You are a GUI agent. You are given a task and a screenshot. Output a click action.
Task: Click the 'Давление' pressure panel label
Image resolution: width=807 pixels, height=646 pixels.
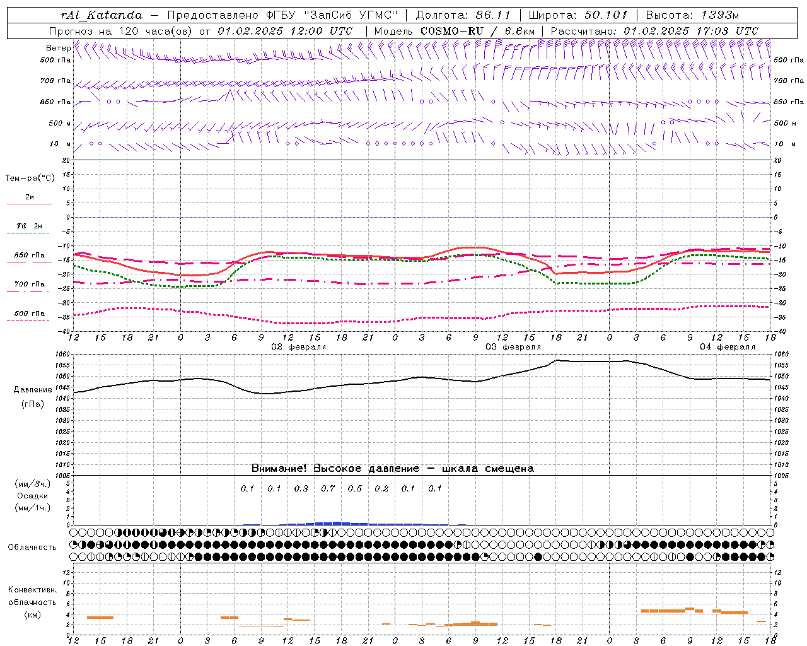coord(33,390)
